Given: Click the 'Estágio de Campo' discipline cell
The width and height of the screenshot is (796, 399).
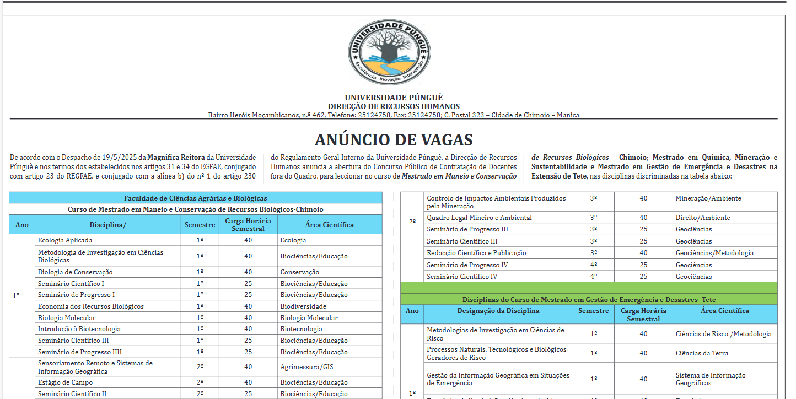Looking at the screenshot, I should click(108, 382).
